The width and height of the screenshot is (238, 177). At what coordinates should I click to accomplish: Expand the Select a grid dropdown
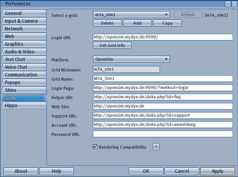(131, 15)
